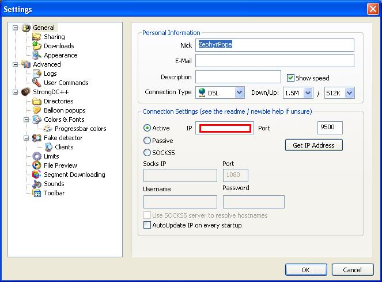Image resolution: width=382 pixels, height=282 pixels.
Task: Click the Progressbar colors icon
Action: [x=48, y=129]
